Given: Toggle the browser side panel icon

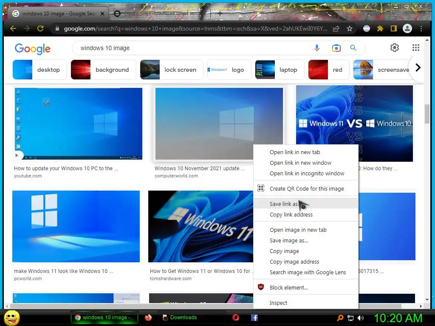Looking at the screenshot, I should point(394,28).
